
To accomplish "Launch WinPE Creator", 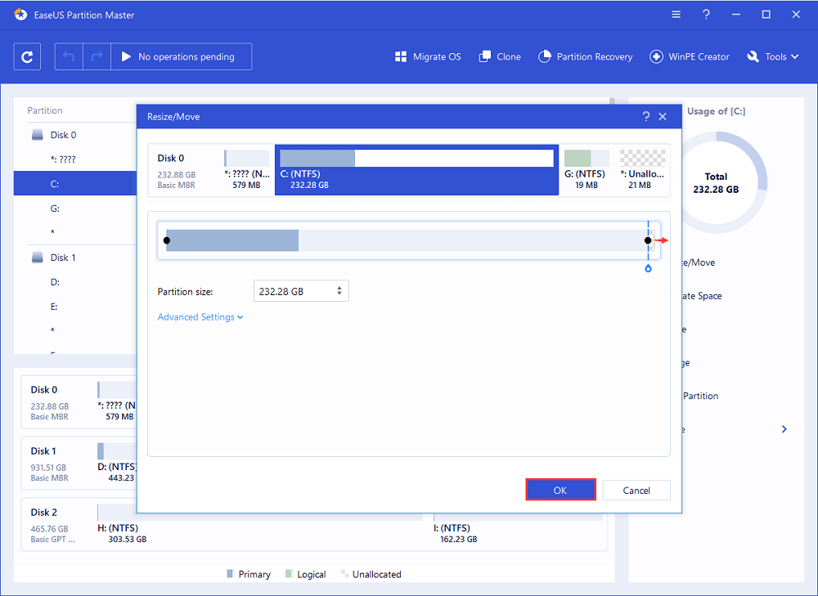I will coord(689,57).
